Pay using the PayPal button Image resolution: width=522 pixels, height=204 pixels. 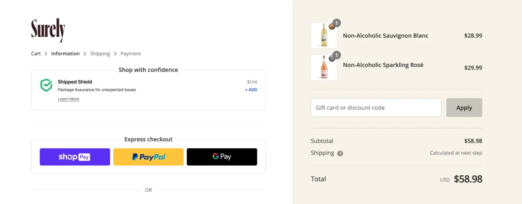[x=148, y=157]
